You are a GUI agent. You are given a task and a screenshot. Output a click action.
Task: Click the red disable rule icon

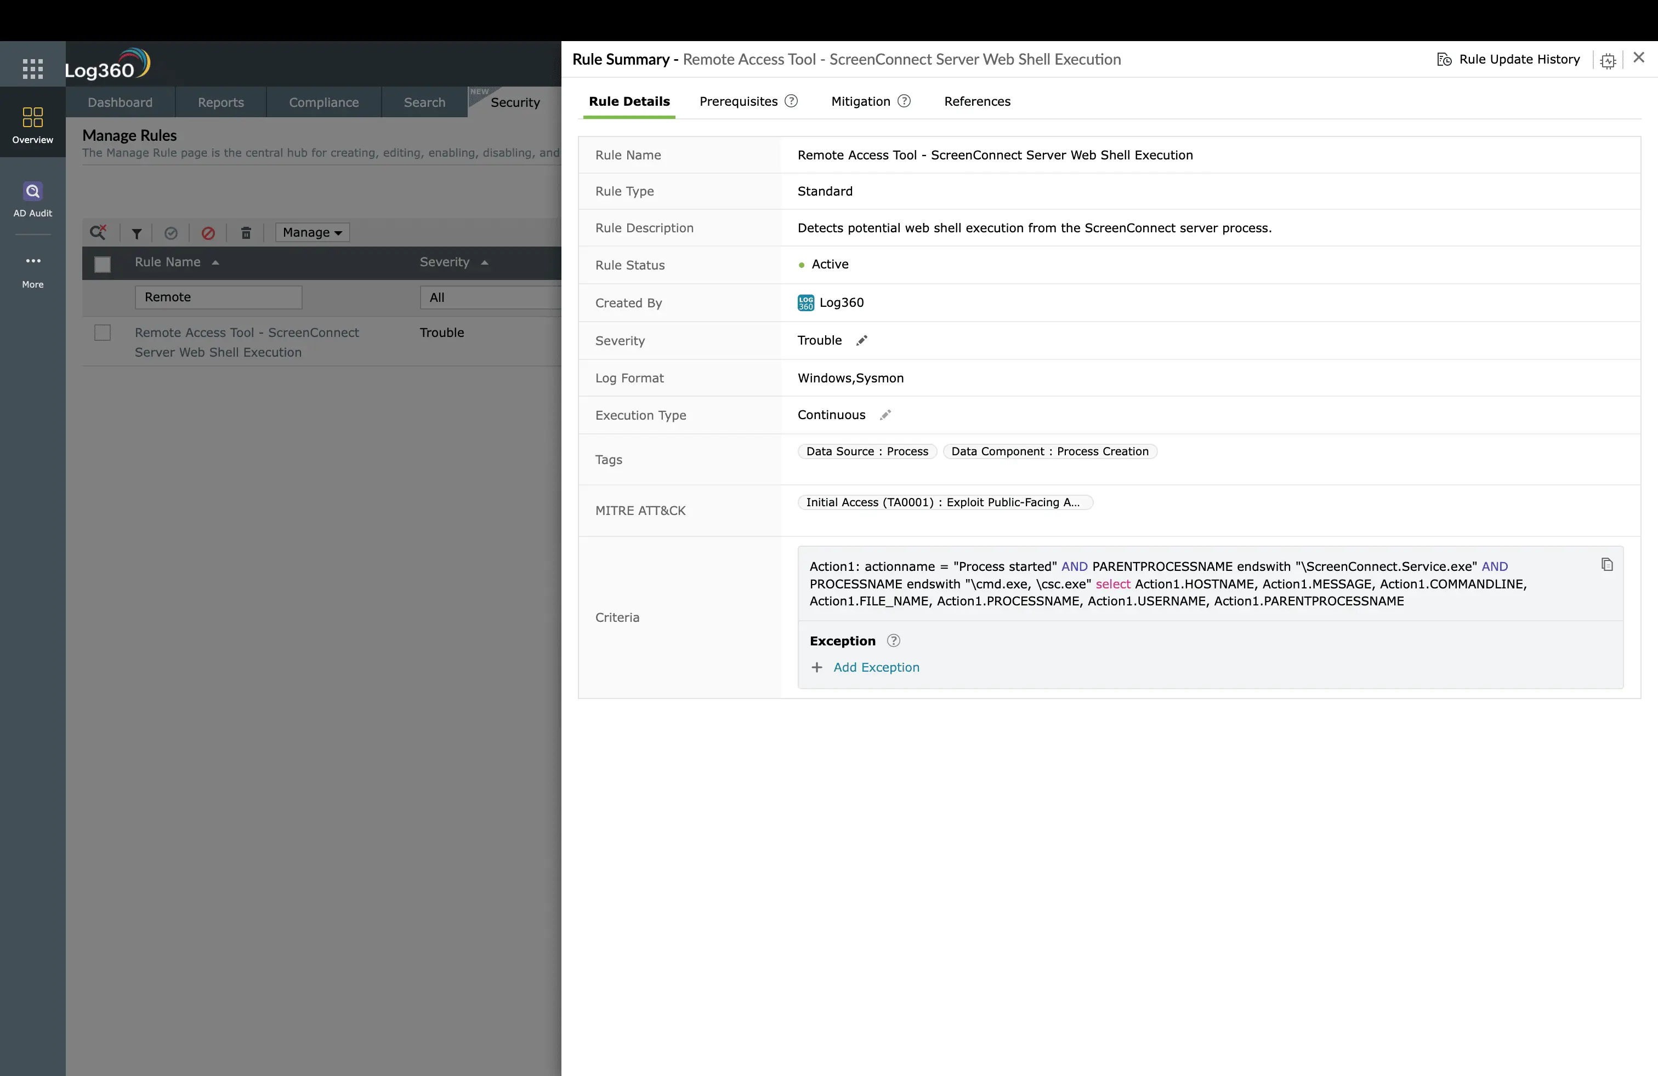click(x=208, y=233)
